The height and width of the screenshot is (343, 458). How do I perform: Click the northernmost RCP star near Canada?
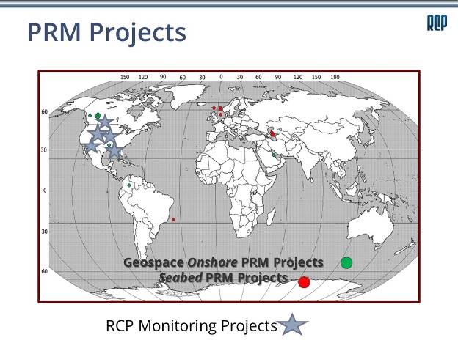(x=104, y=122)
